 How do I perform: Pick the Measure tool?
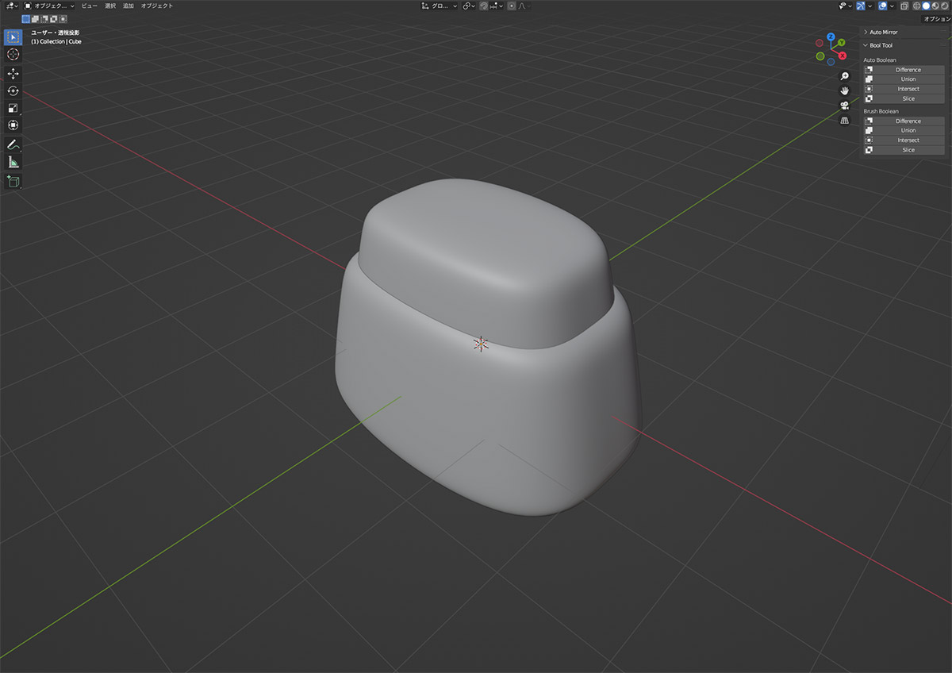point(13,162)
